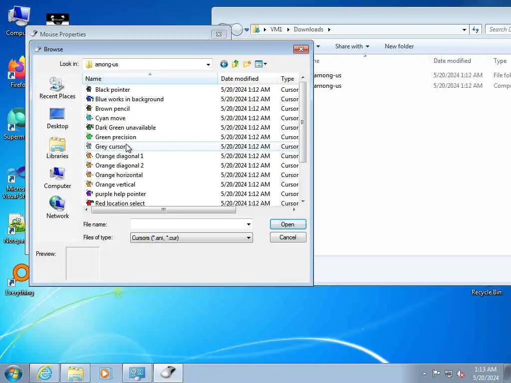Go up one folder level
The height and width of the screenshot is (383, 511).
pos(236,64)
